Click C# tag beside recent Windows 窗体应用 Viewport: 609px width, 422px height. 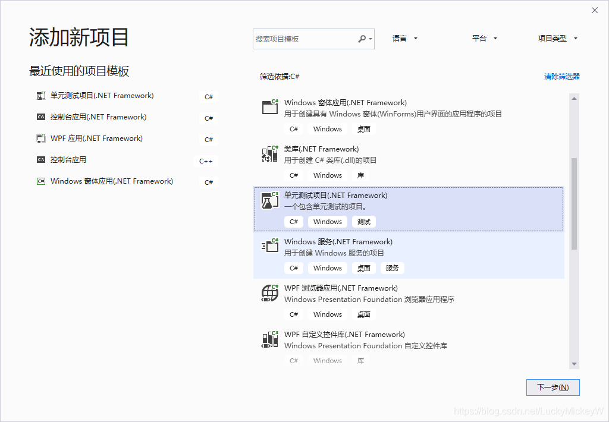coord(209,182)
